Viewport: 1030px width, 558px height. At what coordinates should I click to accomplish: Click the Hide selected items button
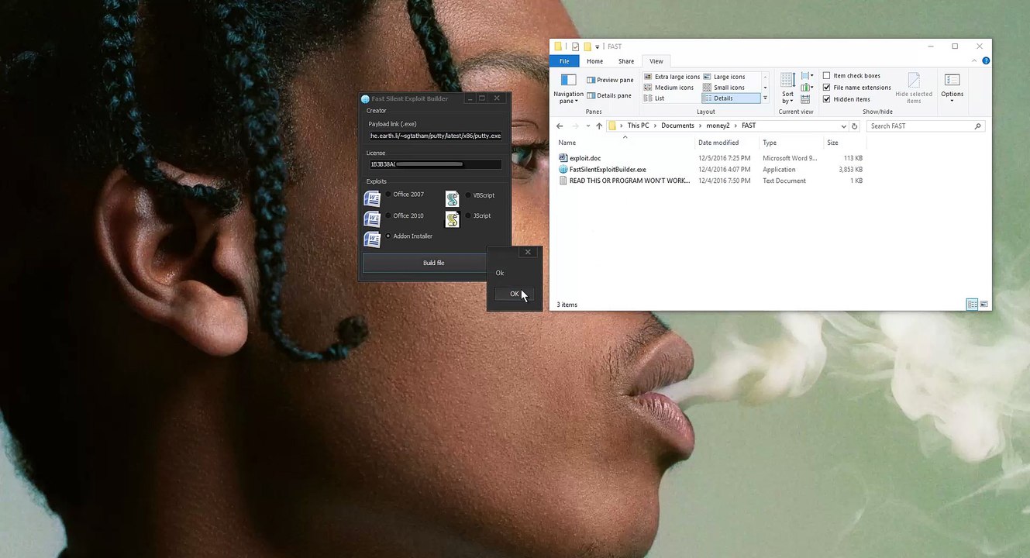[914, 88]
